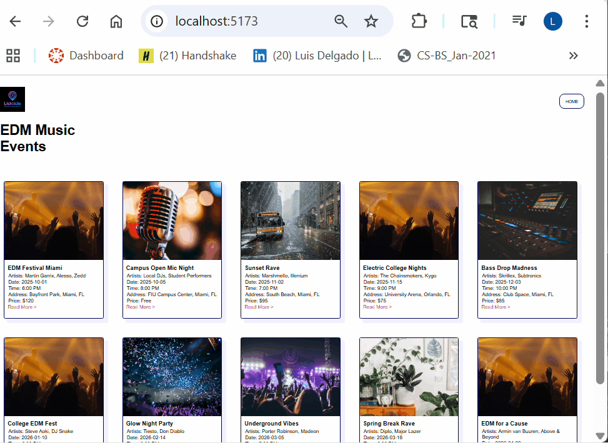Open the Chrome three-dot menu
Image resolution: width=608 pixels, height=443 pixels.
pyautogui.click(x=587, y=21)
